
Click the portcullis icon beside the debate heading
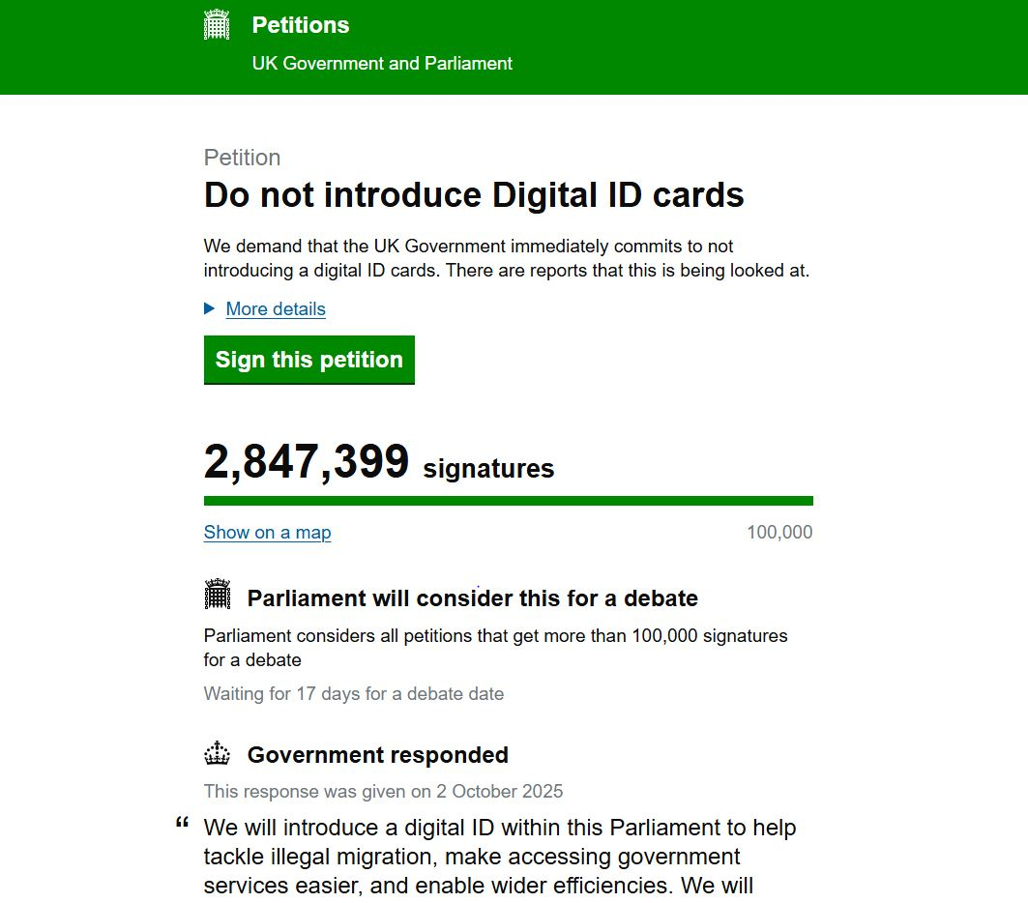tap(218, 595)
